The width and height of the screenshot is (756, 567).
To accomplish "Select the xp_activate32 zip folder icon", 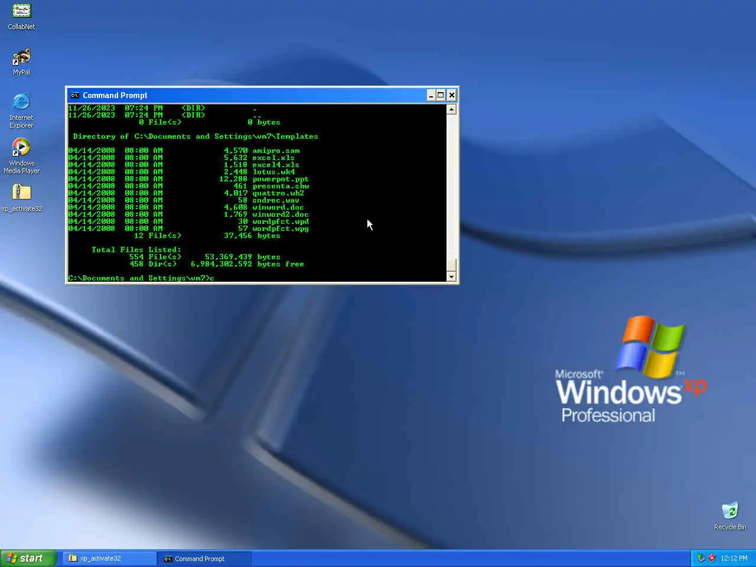I will coord(21,198).
